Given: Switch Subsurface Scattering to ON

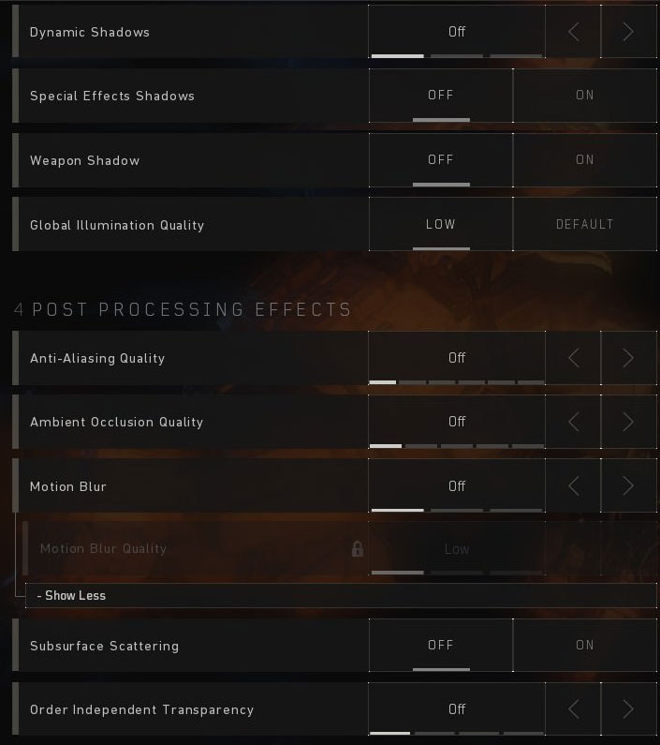Looking at the screenshot, I should pyautogui.click(x=585, y=646).
